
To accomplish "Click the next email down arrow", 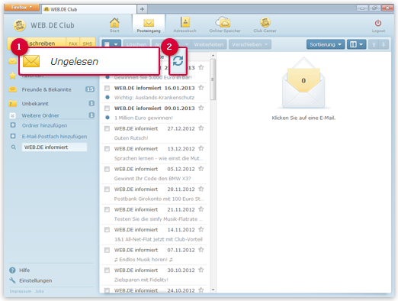I will point(384,44).
